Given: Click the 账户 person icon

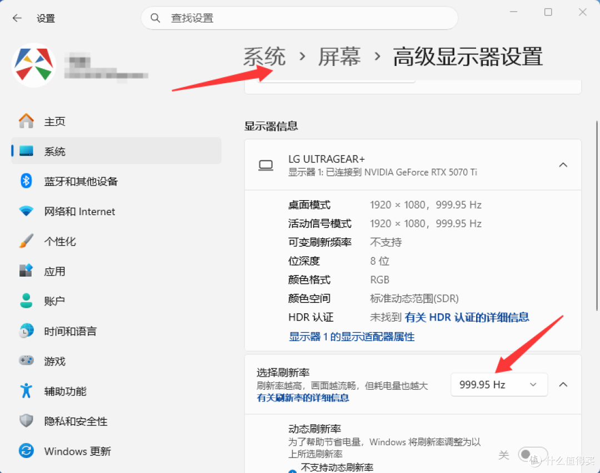Looking at the screenshot, I should tap(26, 301).
